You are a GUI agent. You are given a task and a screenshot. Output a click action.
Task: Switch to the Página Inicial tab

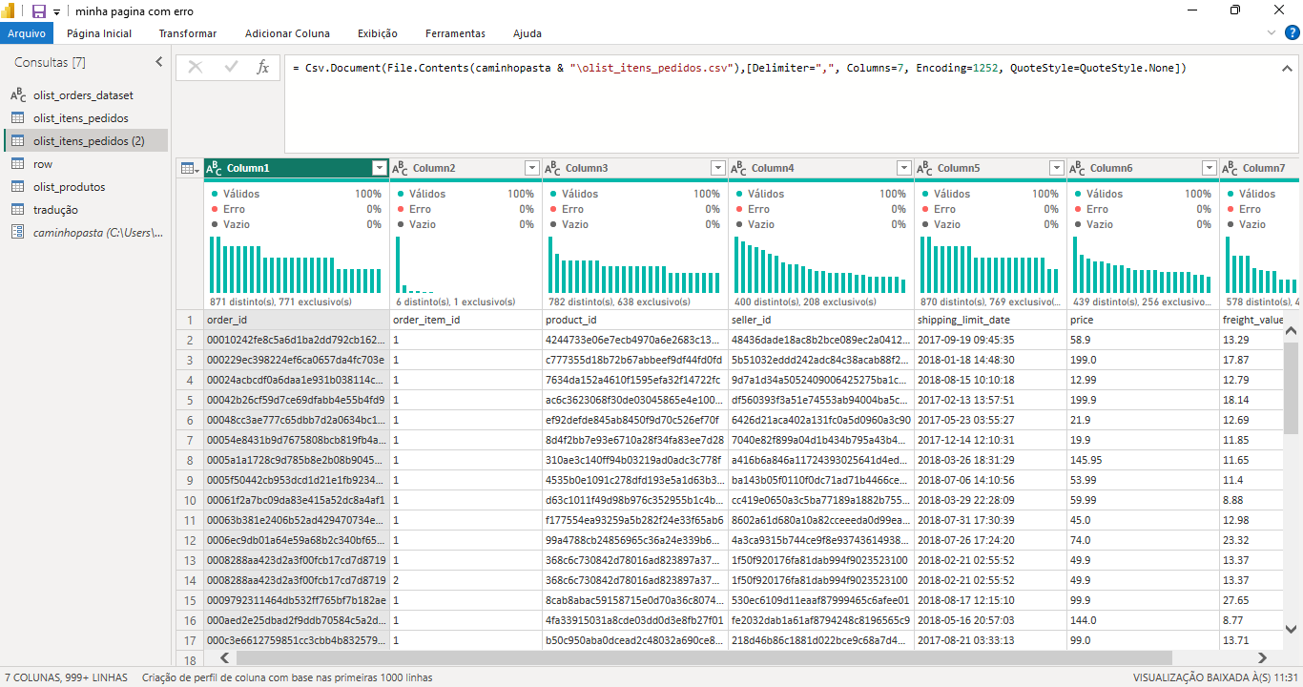coord(99,33)
